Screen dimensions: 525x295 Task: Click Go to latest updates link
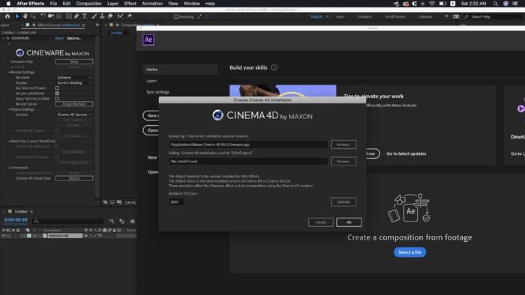click(x=406, y=153)
